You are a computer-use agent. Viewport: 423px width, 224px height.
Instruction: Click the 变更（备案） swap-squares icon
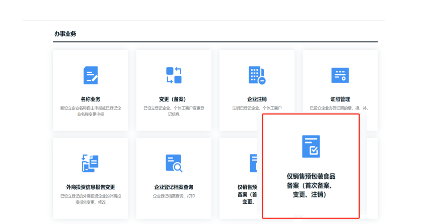[174, 75]
